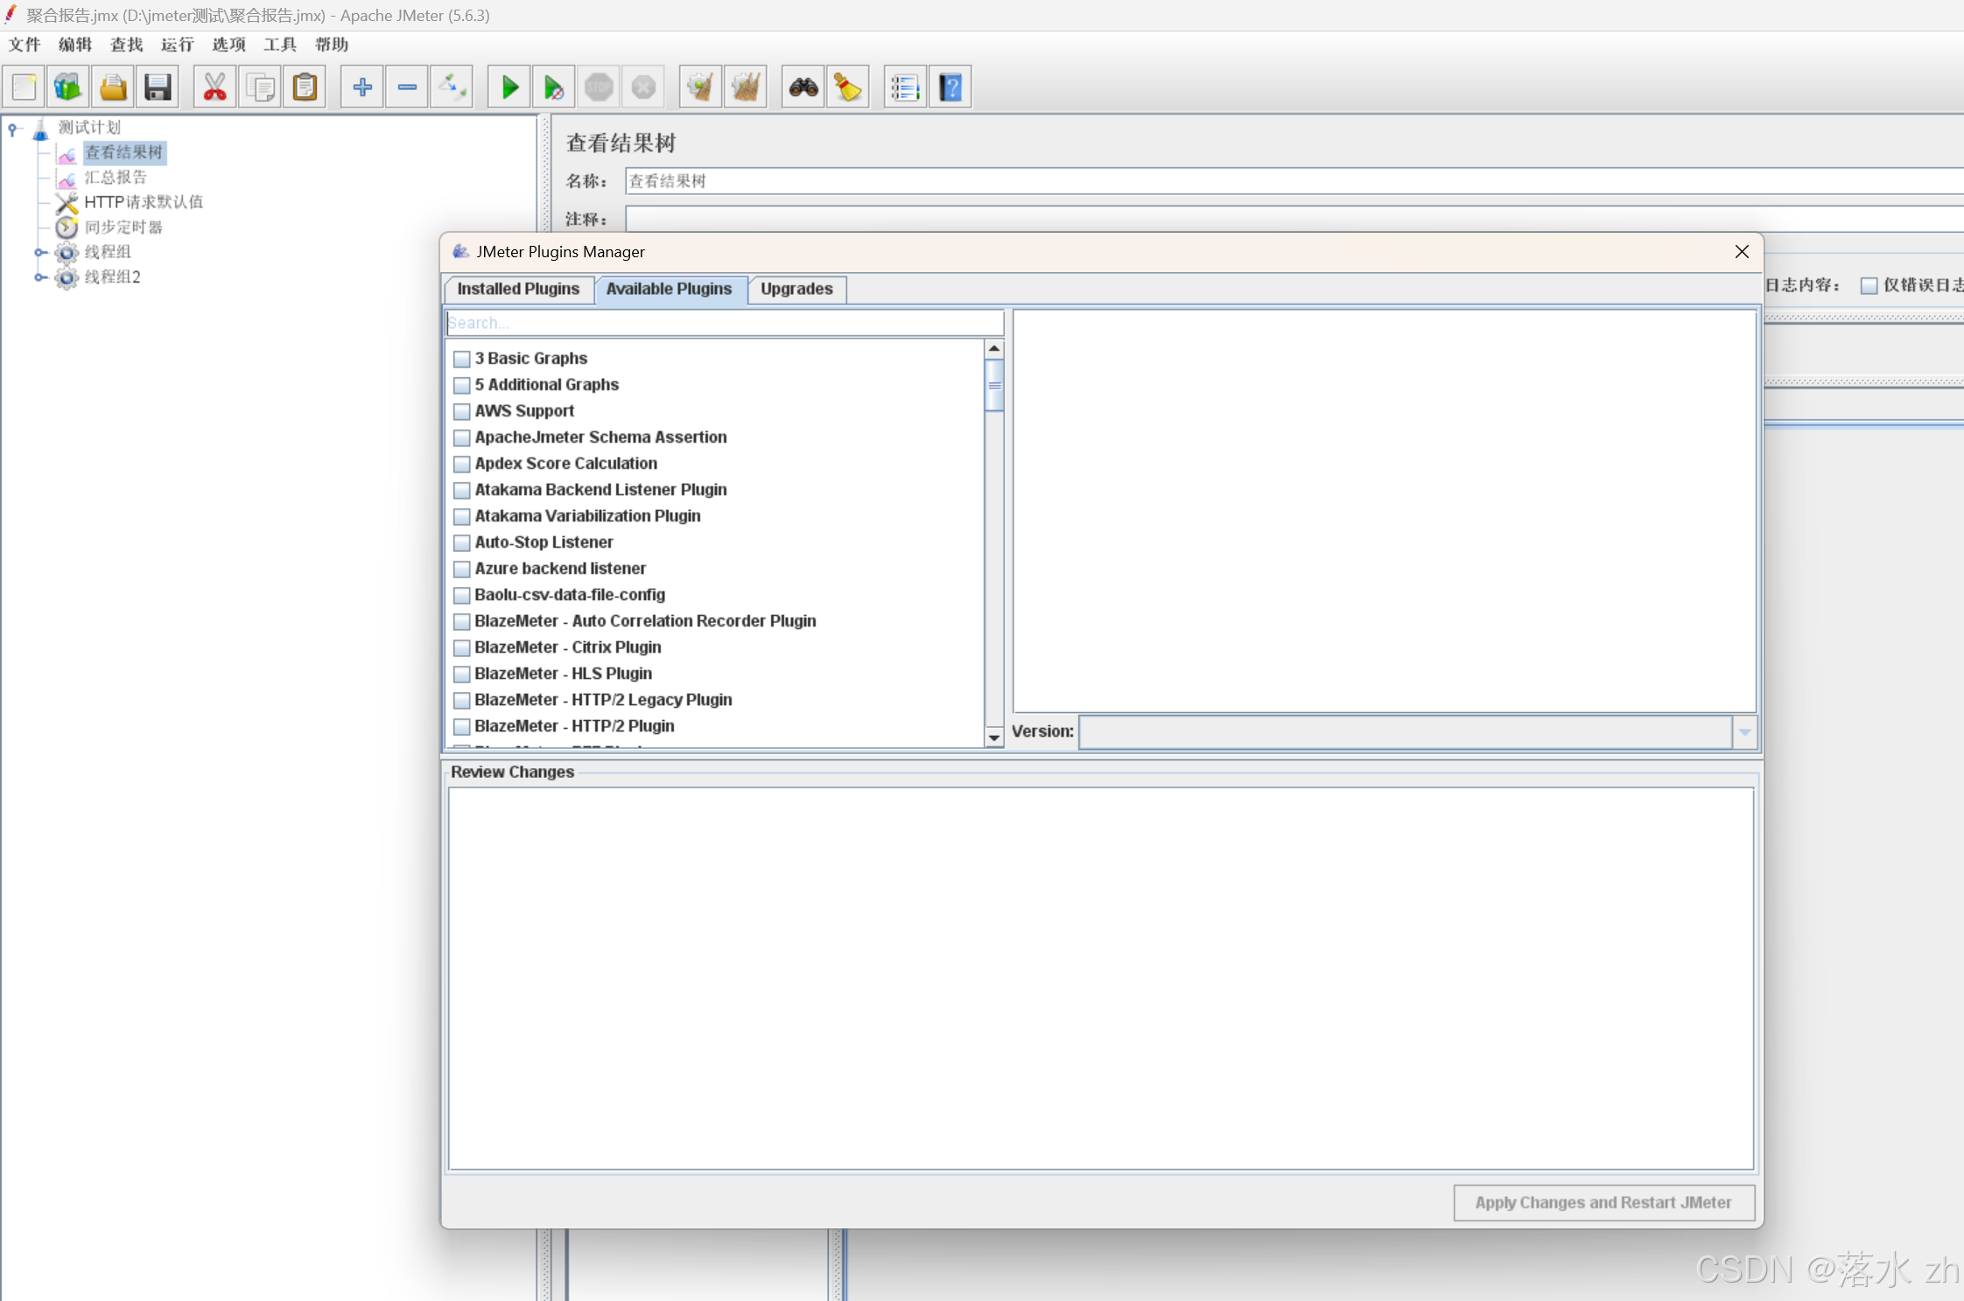Collapse all nodes with minus icon

point(407,87)
